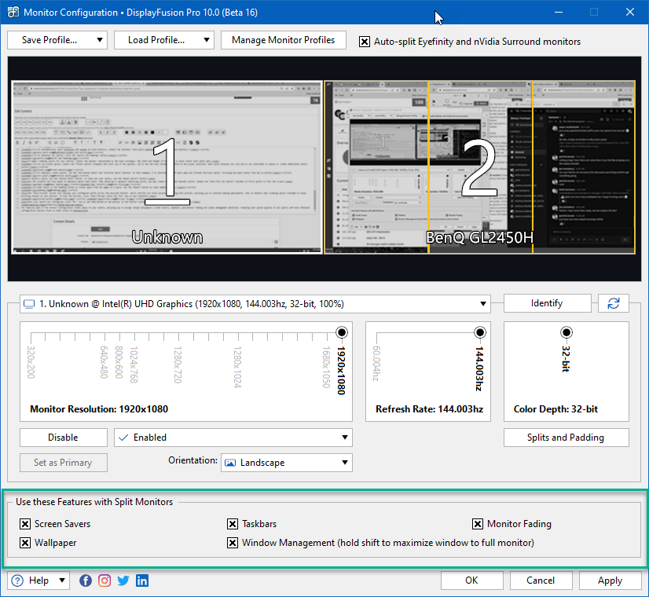Minimize the Monitor Configuration window
Image resolution: width=649 pixels, height=597 pixels.
pos(559,12)
